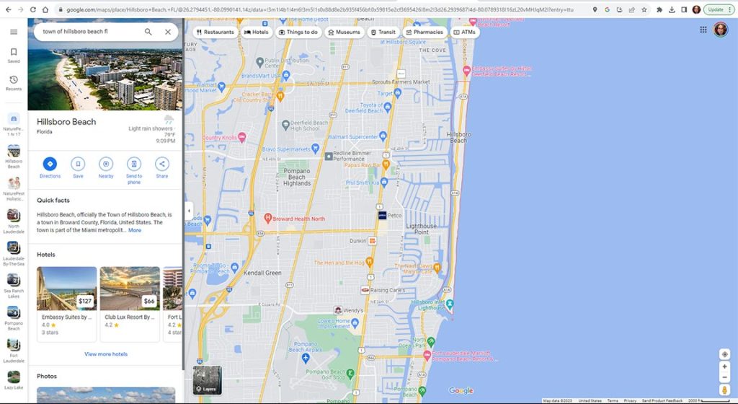
Task: Select the Restaurants filter chip
Action: (215, 32)
